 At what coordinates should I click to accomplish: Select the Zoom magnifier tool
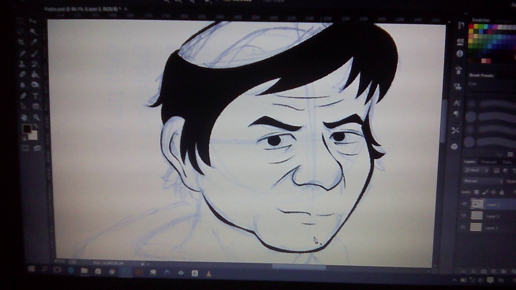click(36, 117)
